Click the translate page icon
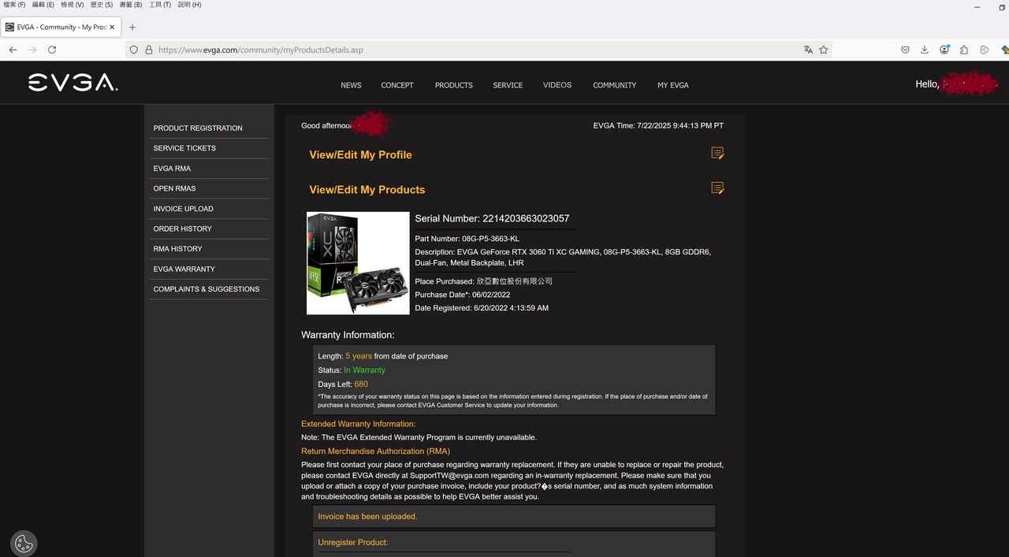Screen dimensions: 1009x557 coord(808,50)
